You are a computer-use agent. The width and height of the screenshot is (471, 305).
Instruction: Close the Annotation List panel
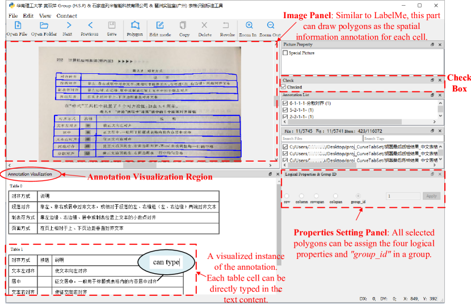pos(440,95)
